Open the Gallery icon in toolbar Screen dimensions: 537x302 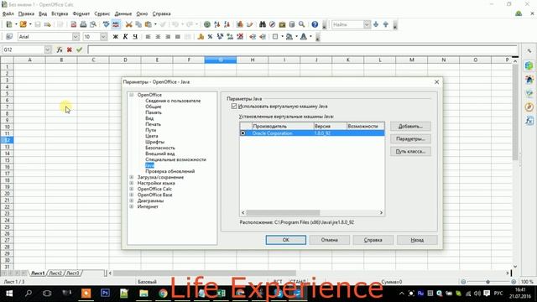click(x=282, y=24)
